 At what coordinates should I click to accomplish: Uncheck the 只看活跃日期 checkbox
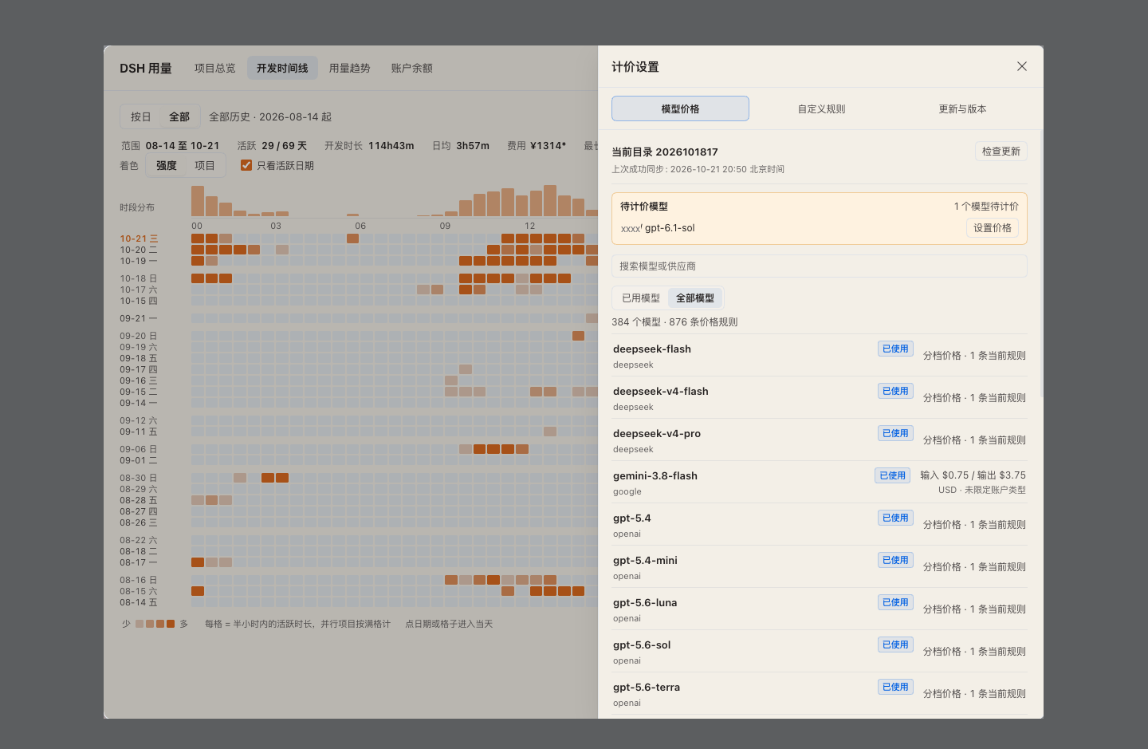[x=246, y=166]
